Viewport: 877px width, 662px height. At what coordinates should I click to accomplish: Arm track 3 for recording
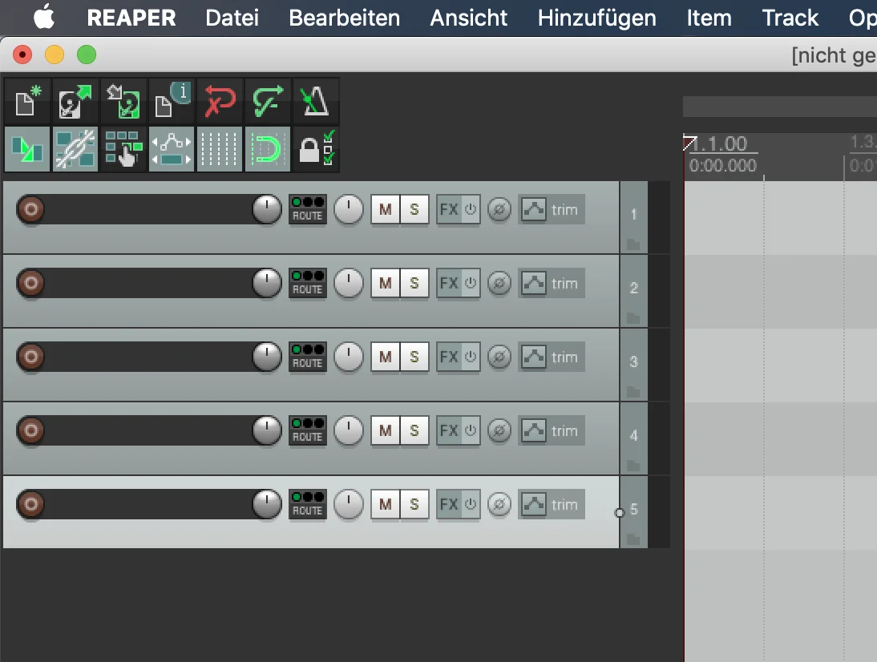tap(30, 357)
